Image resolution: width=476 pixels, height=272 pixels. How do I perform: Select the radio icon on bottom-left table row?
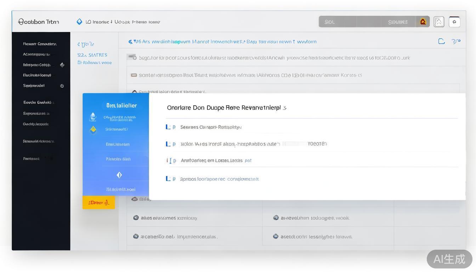point(136,236)
